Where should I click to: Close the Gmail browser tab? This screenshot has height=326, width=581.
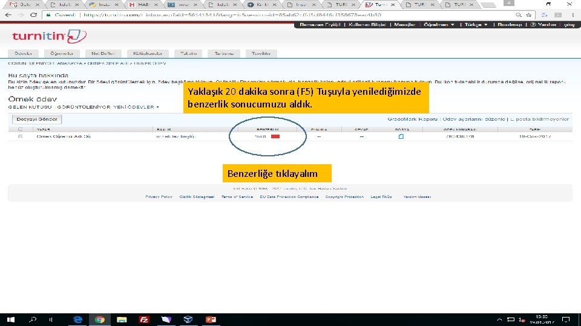[38, 5]
